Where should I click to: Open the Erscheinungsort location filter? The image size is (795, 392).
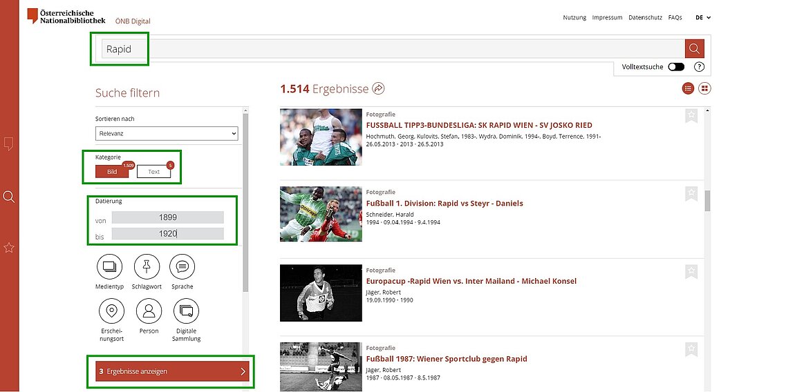(111, 311)
